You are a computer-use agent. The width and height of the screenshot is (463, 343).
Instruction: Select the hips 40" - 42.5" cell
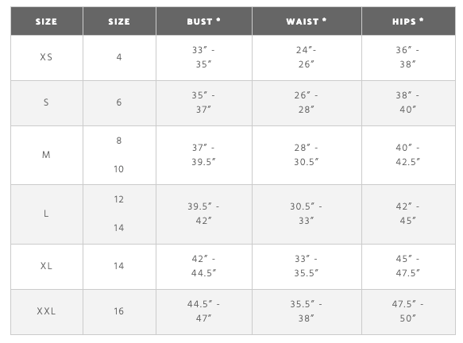tap(408, 156)
